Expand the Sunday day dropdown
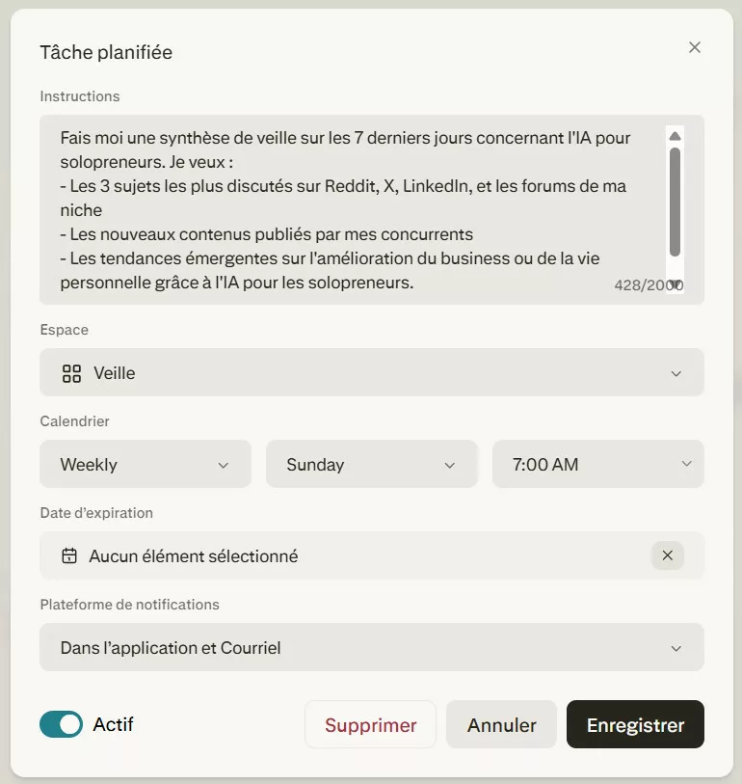Image resolution: width=742 pixels, height=784 pixels. [371, 465]
